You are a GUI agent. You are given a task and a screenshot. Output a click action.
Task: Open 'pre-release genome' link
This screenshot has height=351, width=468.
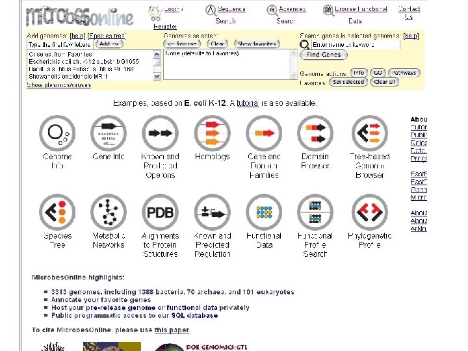tap(121, 307)
